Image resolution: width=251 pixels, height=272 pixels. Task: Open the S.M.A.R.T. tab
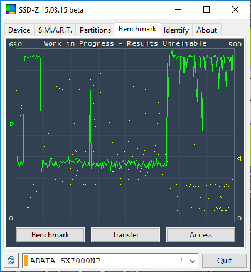point(55,30)
